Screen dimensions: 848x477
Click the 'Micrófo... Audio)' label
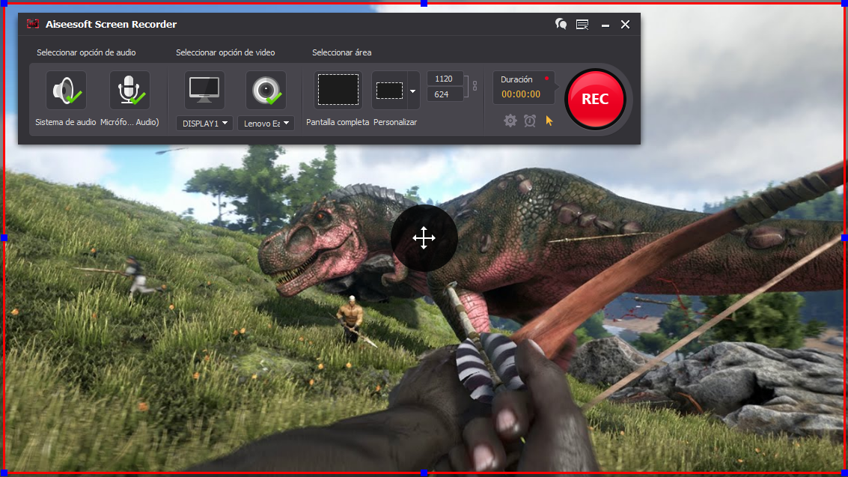(129, 122)
